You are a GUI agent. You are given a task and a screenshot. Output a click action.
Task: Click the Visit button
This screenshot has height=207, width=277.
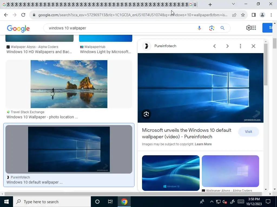(x=248, y=132)
